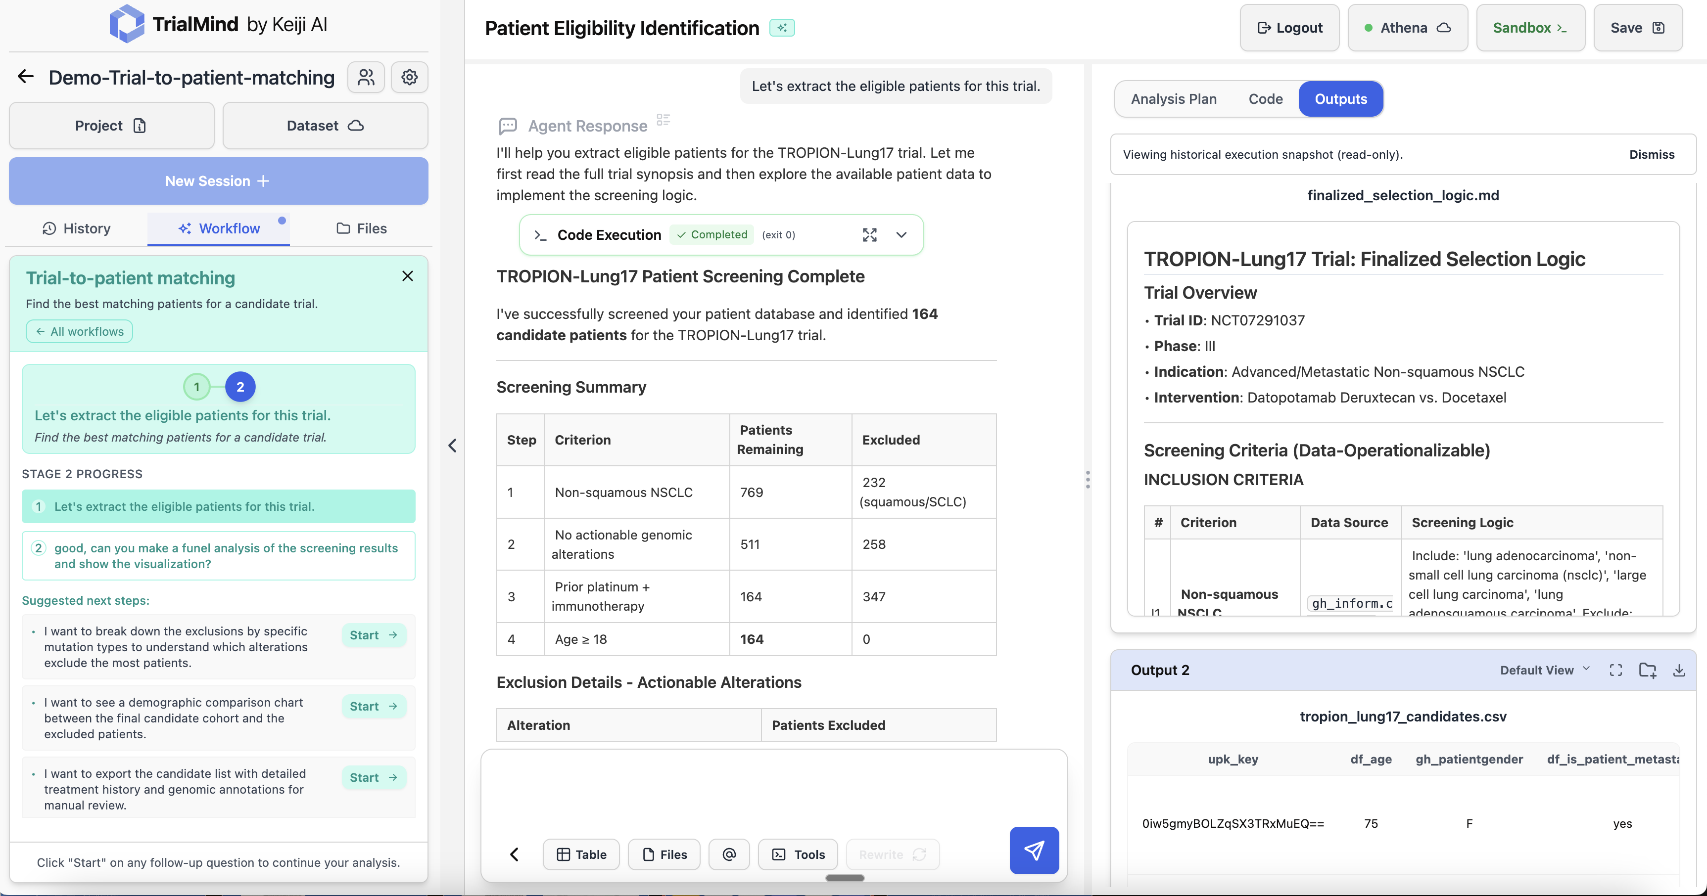Open the Default View dropdown for Output 2
Viewport: 1707px width, 896px height.
(1544, 670)
